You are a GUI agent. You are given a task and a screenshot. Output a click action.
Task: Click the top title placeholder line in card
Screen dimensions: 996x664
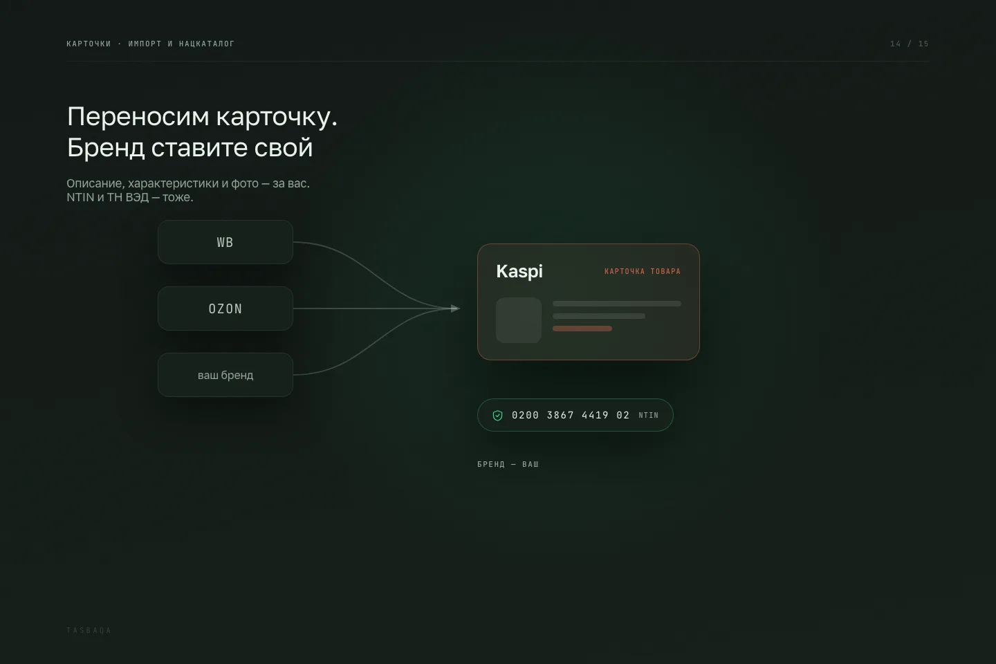click(617, 304)
